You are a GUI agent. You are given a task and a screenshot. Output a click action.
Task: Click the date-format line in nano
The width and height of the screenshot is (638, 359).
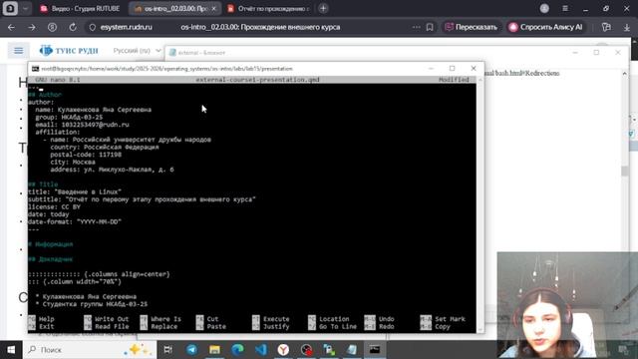pos(75,222)
